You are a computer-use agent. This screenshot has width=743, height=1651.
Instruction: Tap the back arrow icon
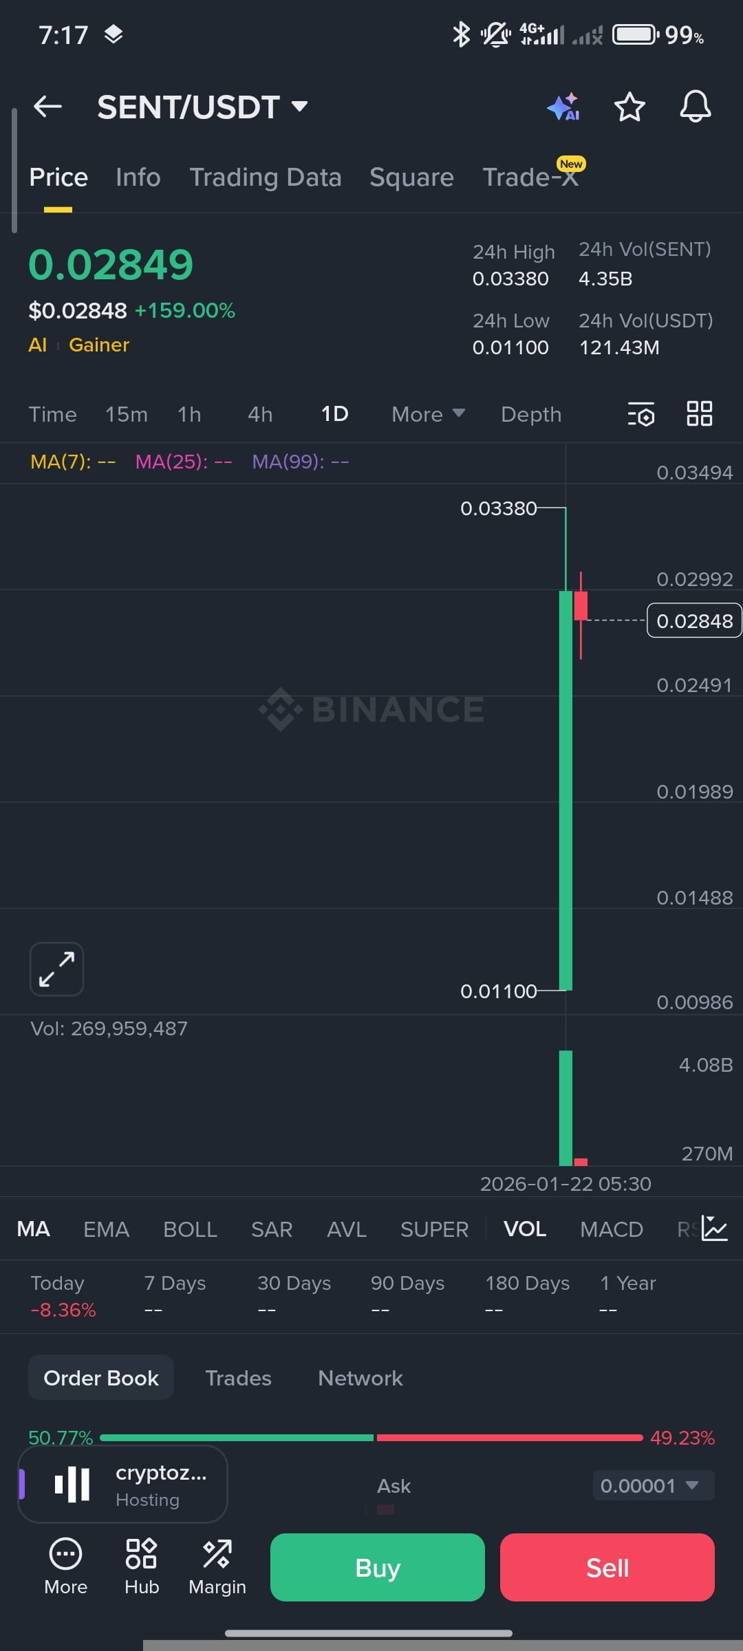[x=48, y=107]
